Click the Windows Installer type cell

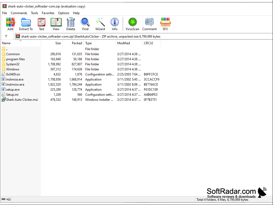(x=99, y=99)
